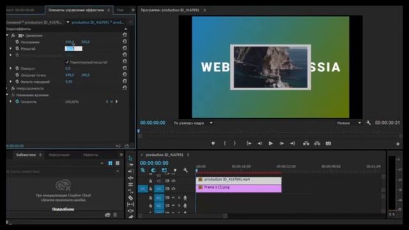409x230 pixels.
Task: Open the Libraries selection dropdown
Action: tap(102, 164)
